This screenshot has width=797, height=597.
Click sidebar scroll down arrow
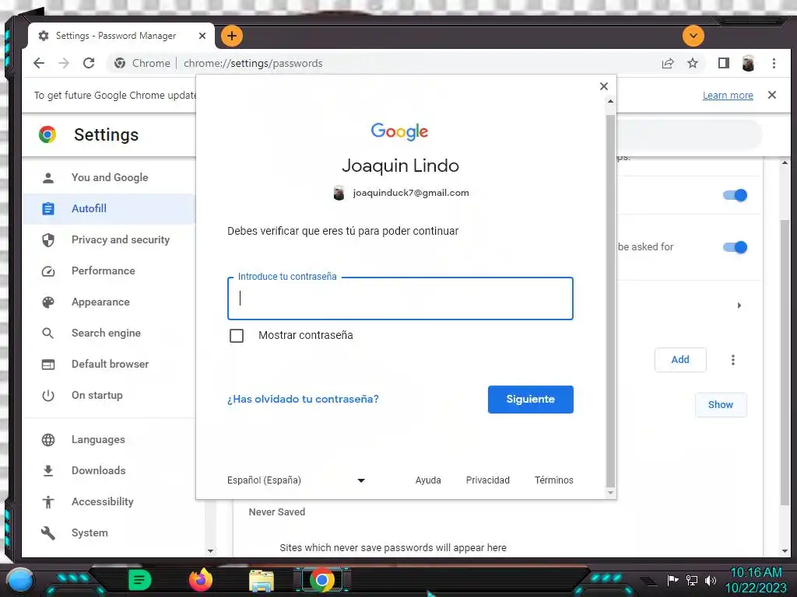(210, 551)
